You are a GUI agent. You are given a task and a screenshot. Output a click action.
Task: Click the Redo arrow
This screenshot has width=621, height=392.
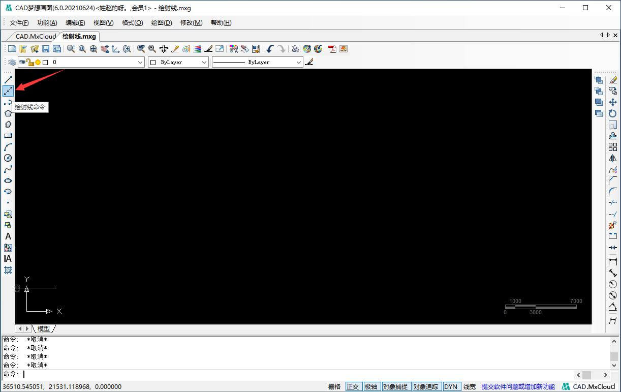point(281,49)
